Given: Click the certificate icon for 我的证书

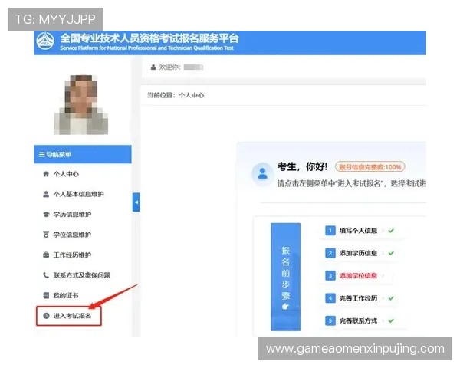Looking at the screenshot, I should point(46,295).
